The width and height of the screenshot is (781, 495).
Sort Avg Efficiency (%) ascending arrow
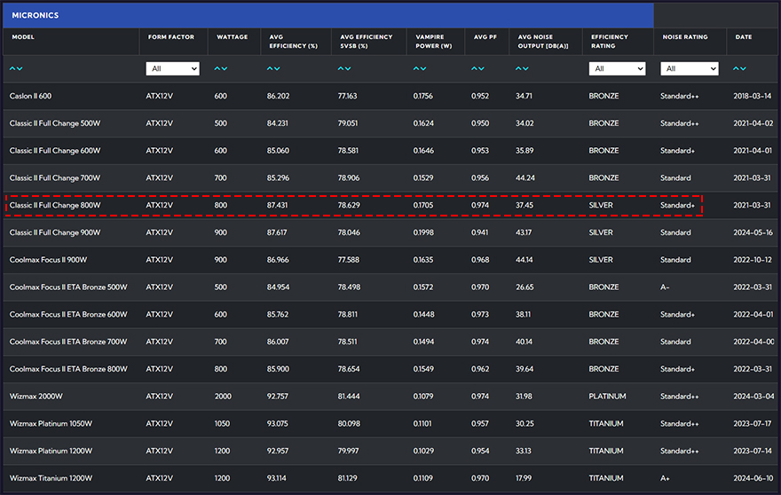tap(270, 68)
